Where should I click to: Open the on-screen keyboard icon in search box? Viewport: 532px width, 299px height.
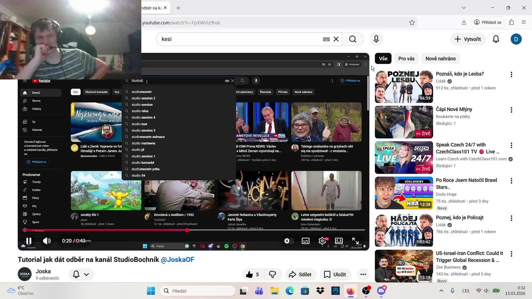tap(326, 39)
